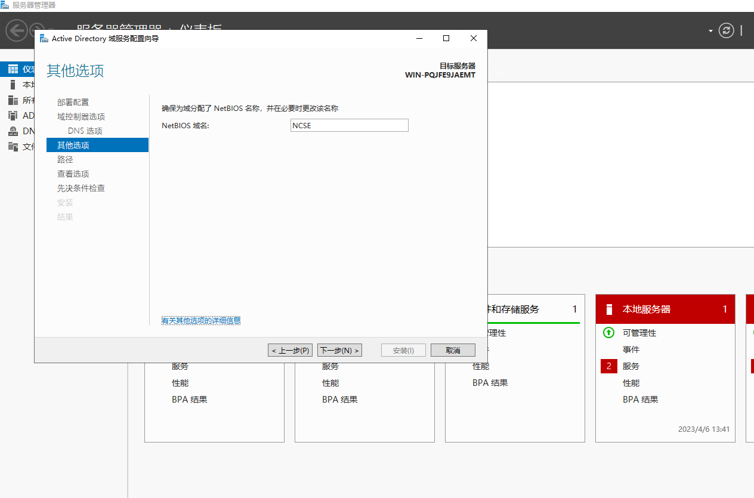Click the all servers icon in the sidebar
This screenshot has width=754, height=498.
[x=13, y=100]
